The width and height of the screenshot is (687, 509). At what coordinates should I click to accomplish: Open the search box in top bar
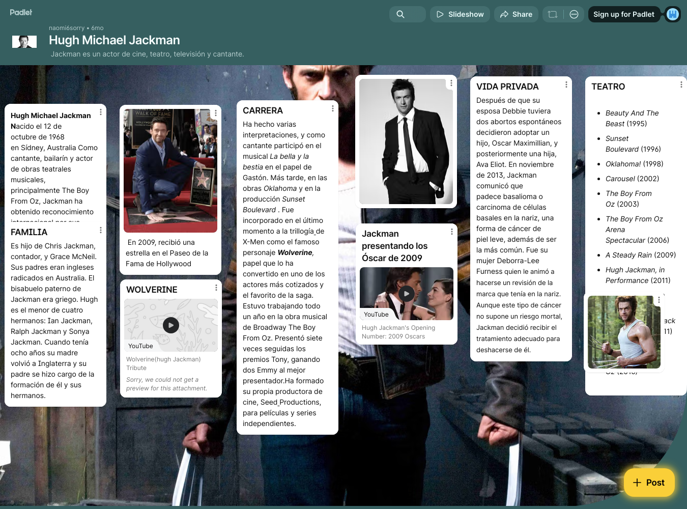[x=407, y=14]
